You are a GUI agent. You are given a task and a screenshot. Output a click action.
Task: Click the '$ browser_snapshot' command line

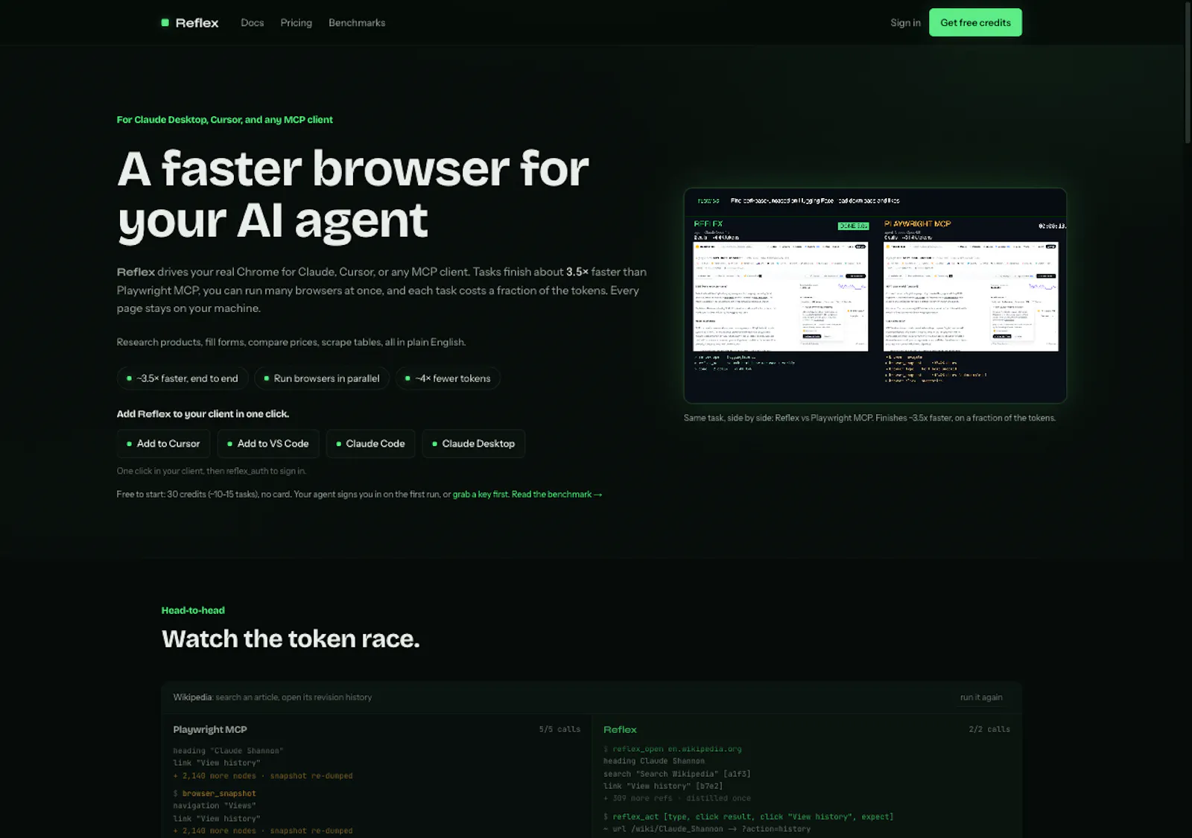pyautogui.click(x=215, y=794)
